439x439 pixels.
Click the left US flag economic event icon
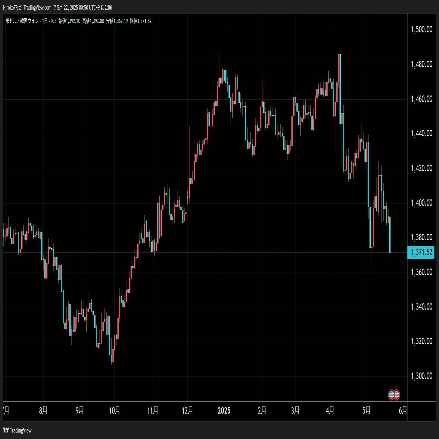391,395
